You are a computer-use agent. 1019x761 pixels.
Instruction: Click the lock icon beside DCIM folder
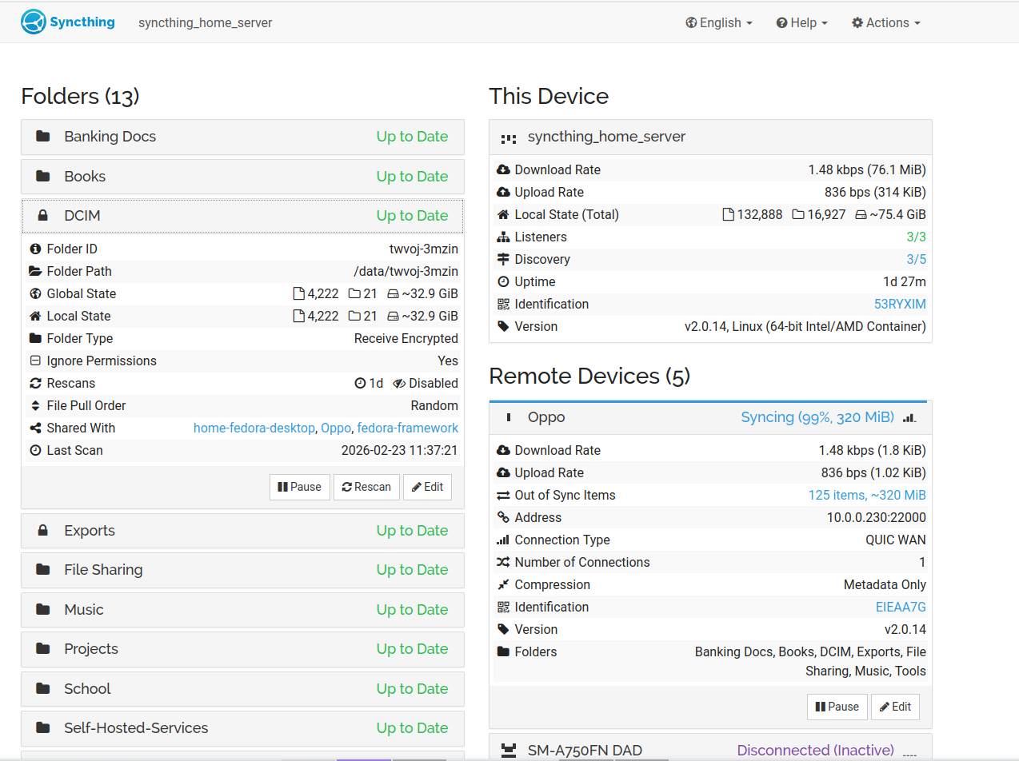43,216
